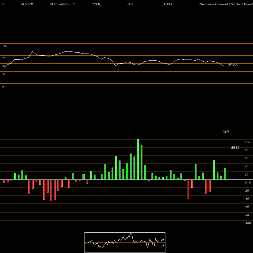Click the 50 level label on RSI axis

pos(4,66)
